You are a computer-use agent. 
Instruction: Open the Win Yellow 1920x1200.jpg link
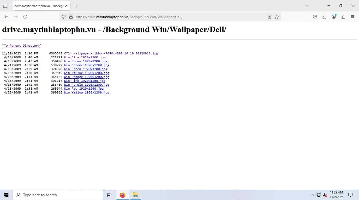(87, 92)
